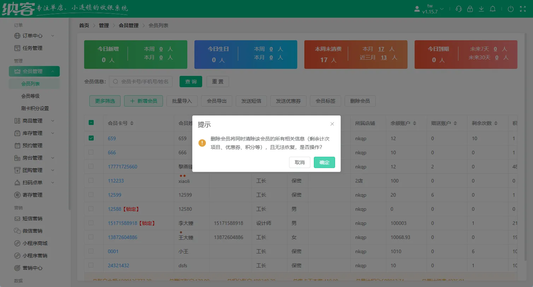This screenshot has width=533, height=287.
Task: Open customer service headset icon
Action: pyautogui.click(x=458, y=9)
